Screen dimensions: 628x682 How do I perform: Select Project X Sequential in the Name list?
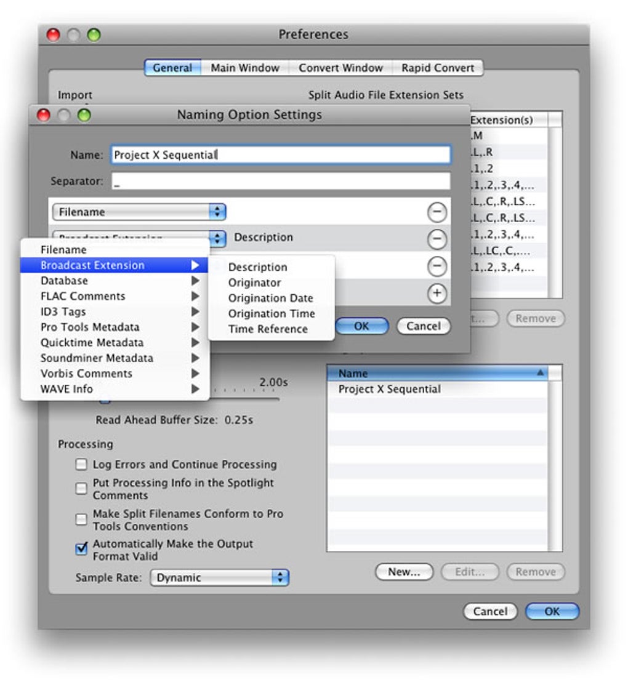coord(390,388)
